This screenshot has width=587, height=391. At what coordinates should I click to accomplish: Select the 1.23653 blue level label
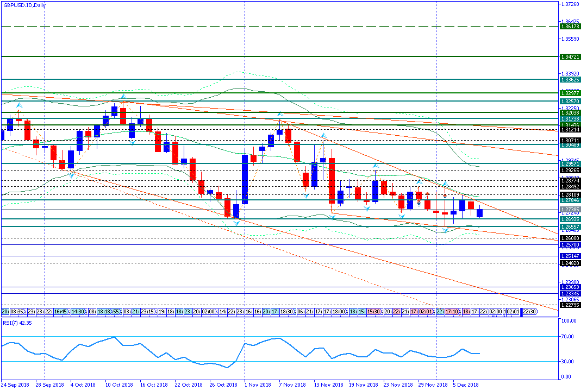click(x=570, y=287)
